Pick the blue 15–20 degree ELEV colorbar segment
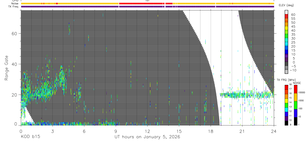This screenshot has height=142, width=308. [x=286, y=48]
